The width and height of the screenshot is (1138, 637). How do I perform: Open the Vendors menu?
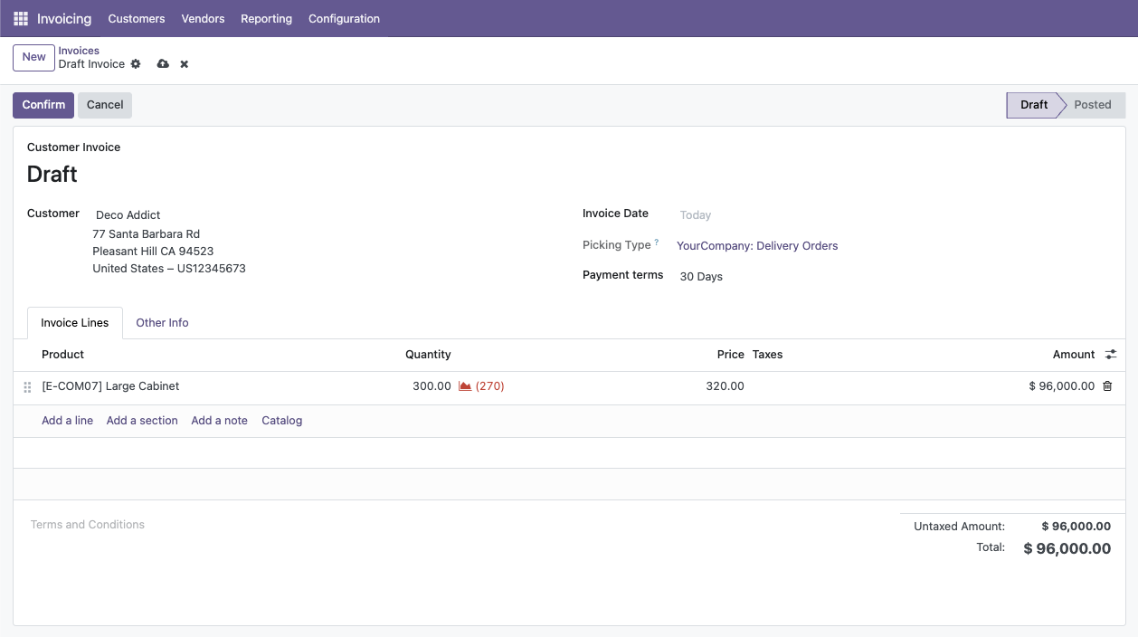203,18
